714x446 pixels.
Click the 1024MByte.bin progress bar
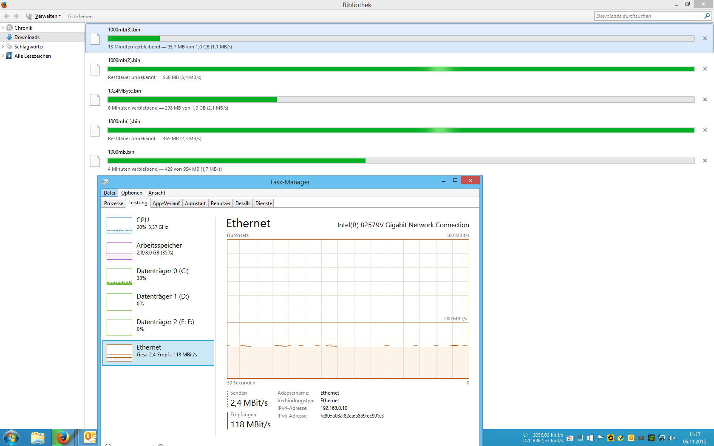(x=401, y=99)
